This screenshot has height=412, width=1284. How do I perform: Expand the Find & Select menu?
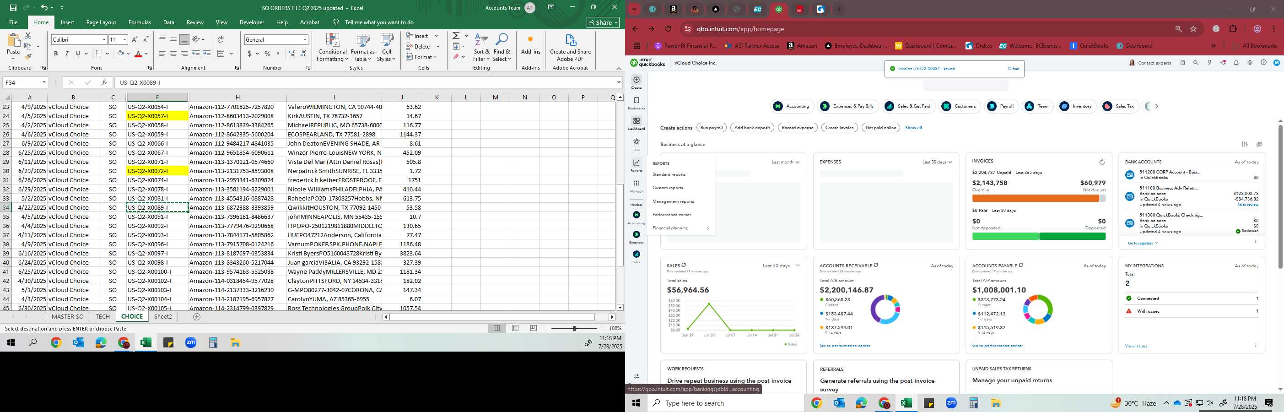(x=502, y=48)
